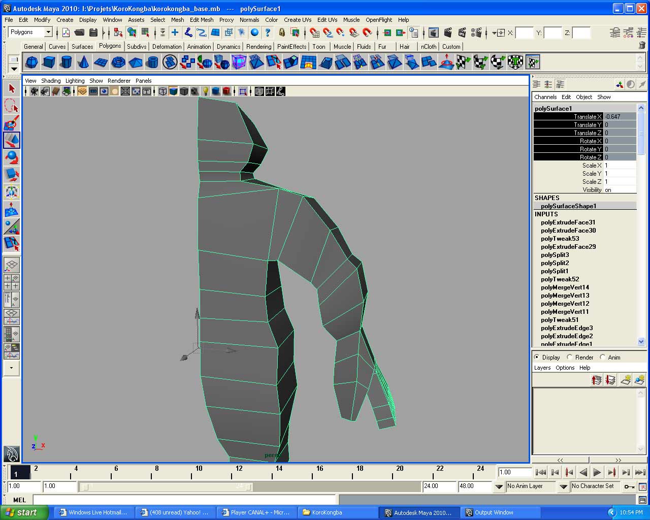The height and width of the screenshot is (520, 650).
Task: Click the play forwards button
Action: click(x=598, y=472)
